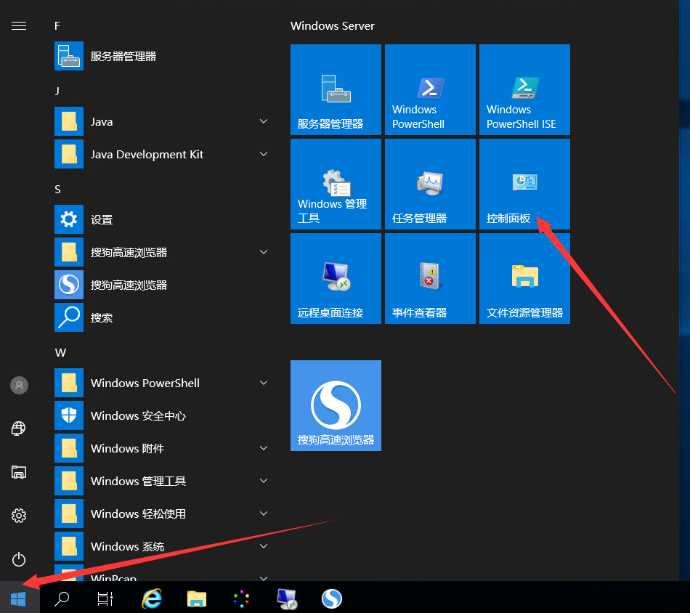Launch the large 搜狗高速浏览器 tile

pyautogui.click(x=336, y=405)
